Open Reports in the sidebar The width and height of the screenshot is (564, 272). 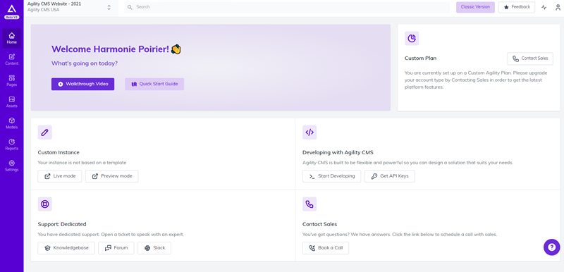point(12,144)
